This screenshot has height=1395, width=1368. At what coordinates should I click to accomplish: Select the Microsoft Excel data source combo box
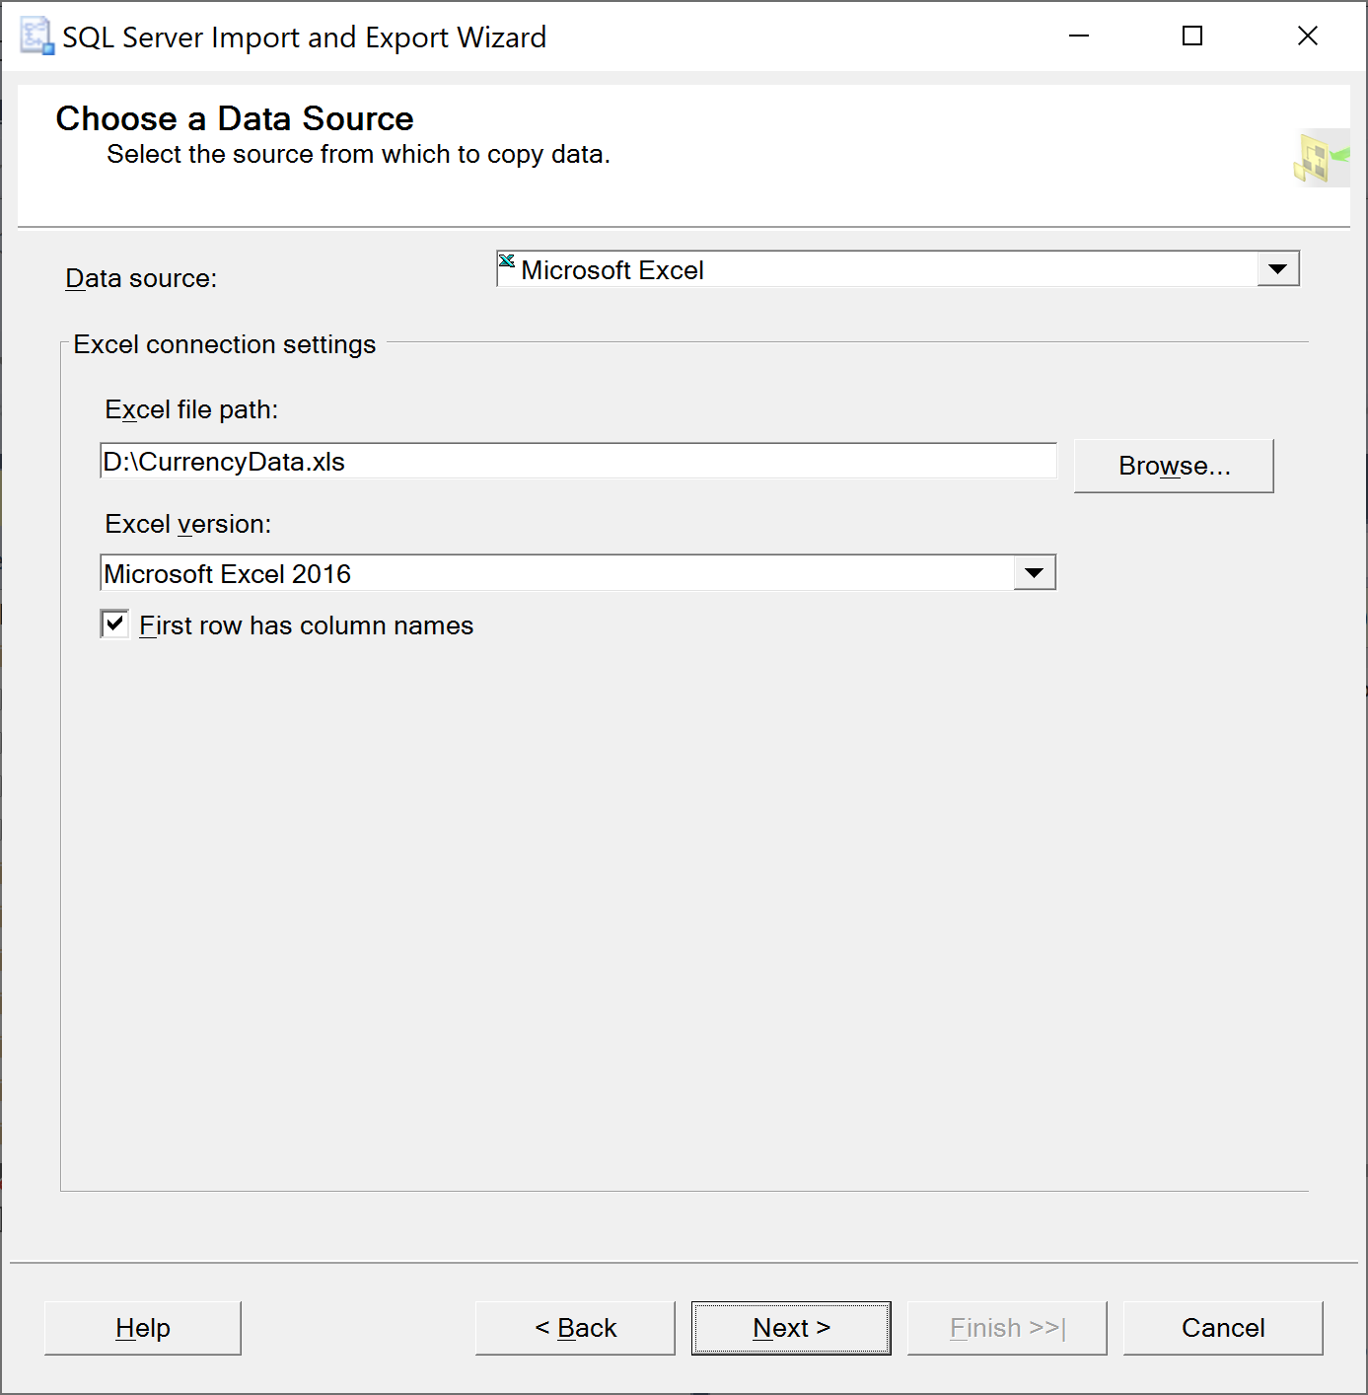click(898, 268)
